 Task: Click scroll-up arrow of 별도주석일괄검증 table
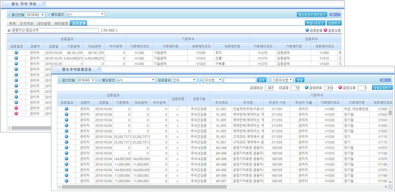(x=390, y=108)
